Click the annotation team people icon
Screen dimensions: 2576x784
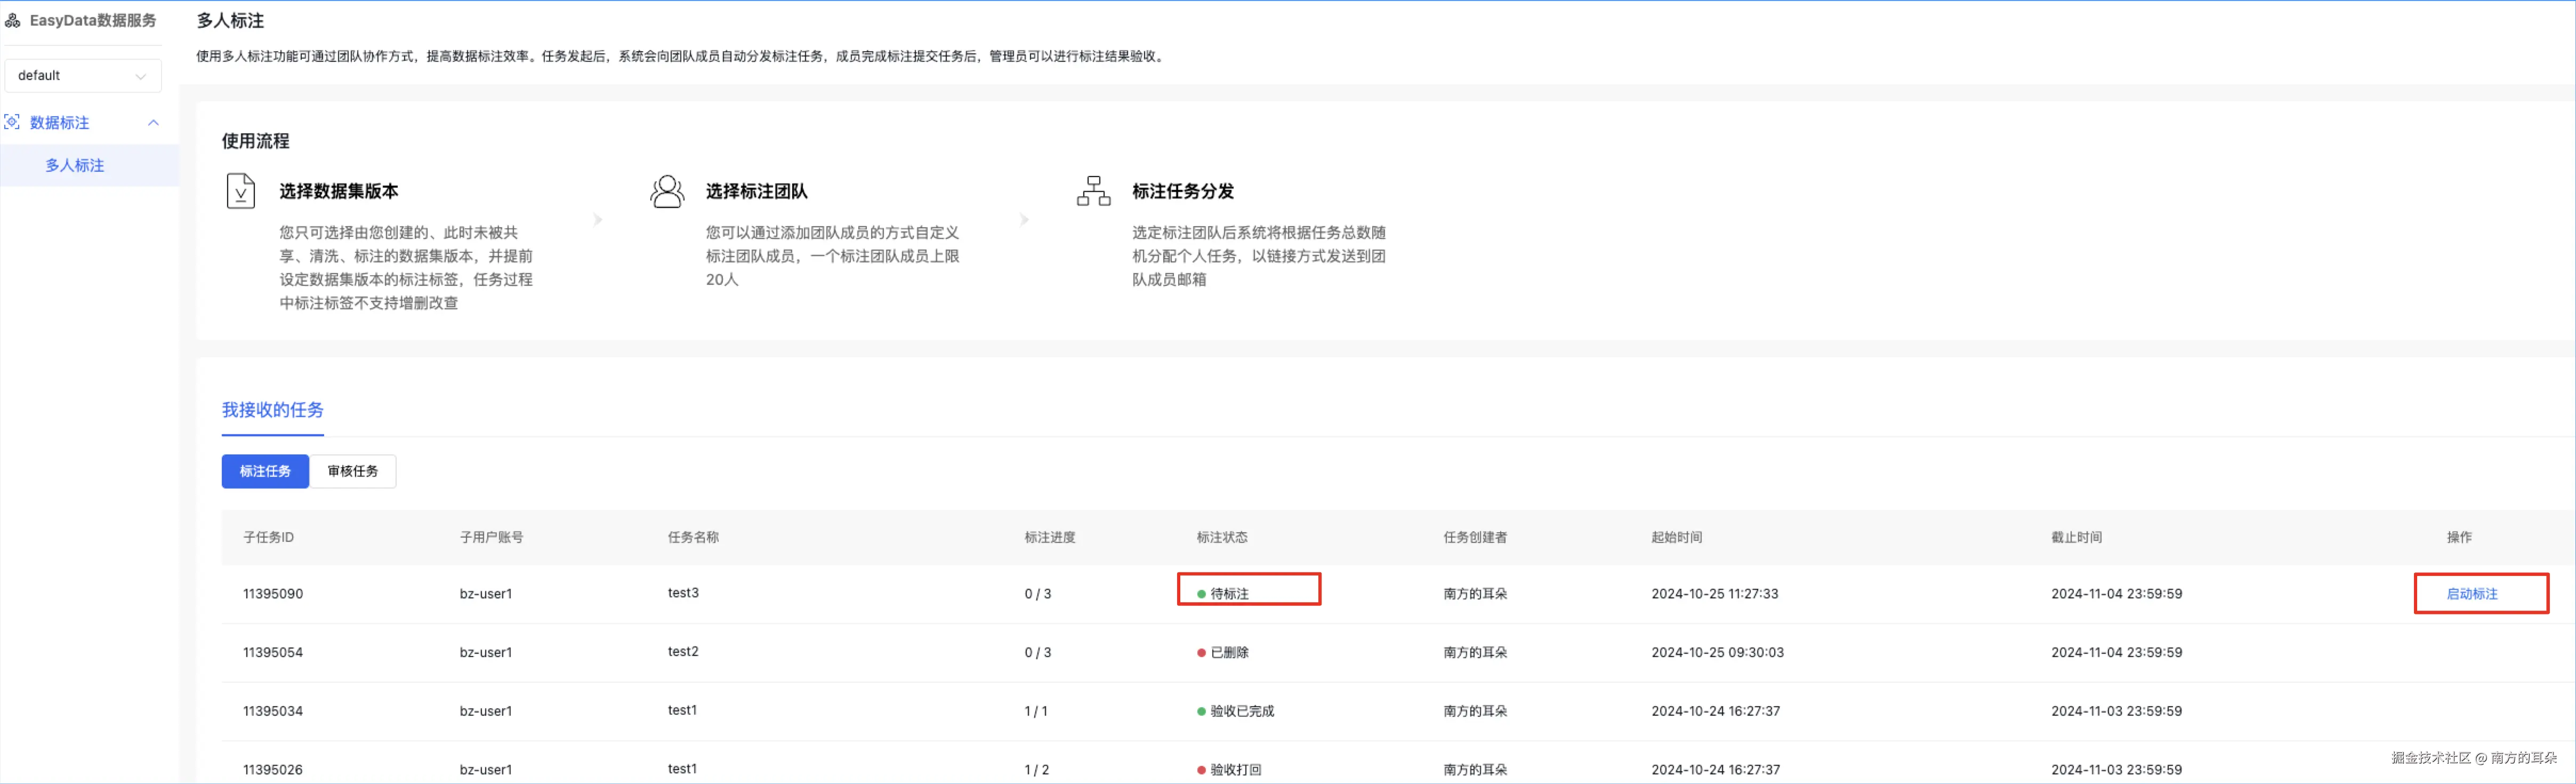(667, 190)
